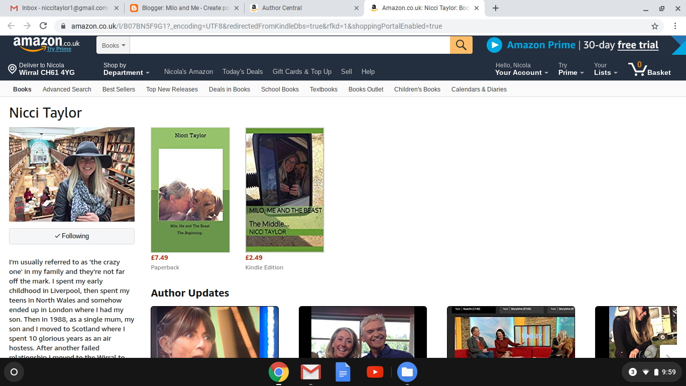The height and width of the screenshot is (386, 686).
Task: Open Milo, Me and the Beast cover
Action: pyautogui.click(x=285, y=190)
